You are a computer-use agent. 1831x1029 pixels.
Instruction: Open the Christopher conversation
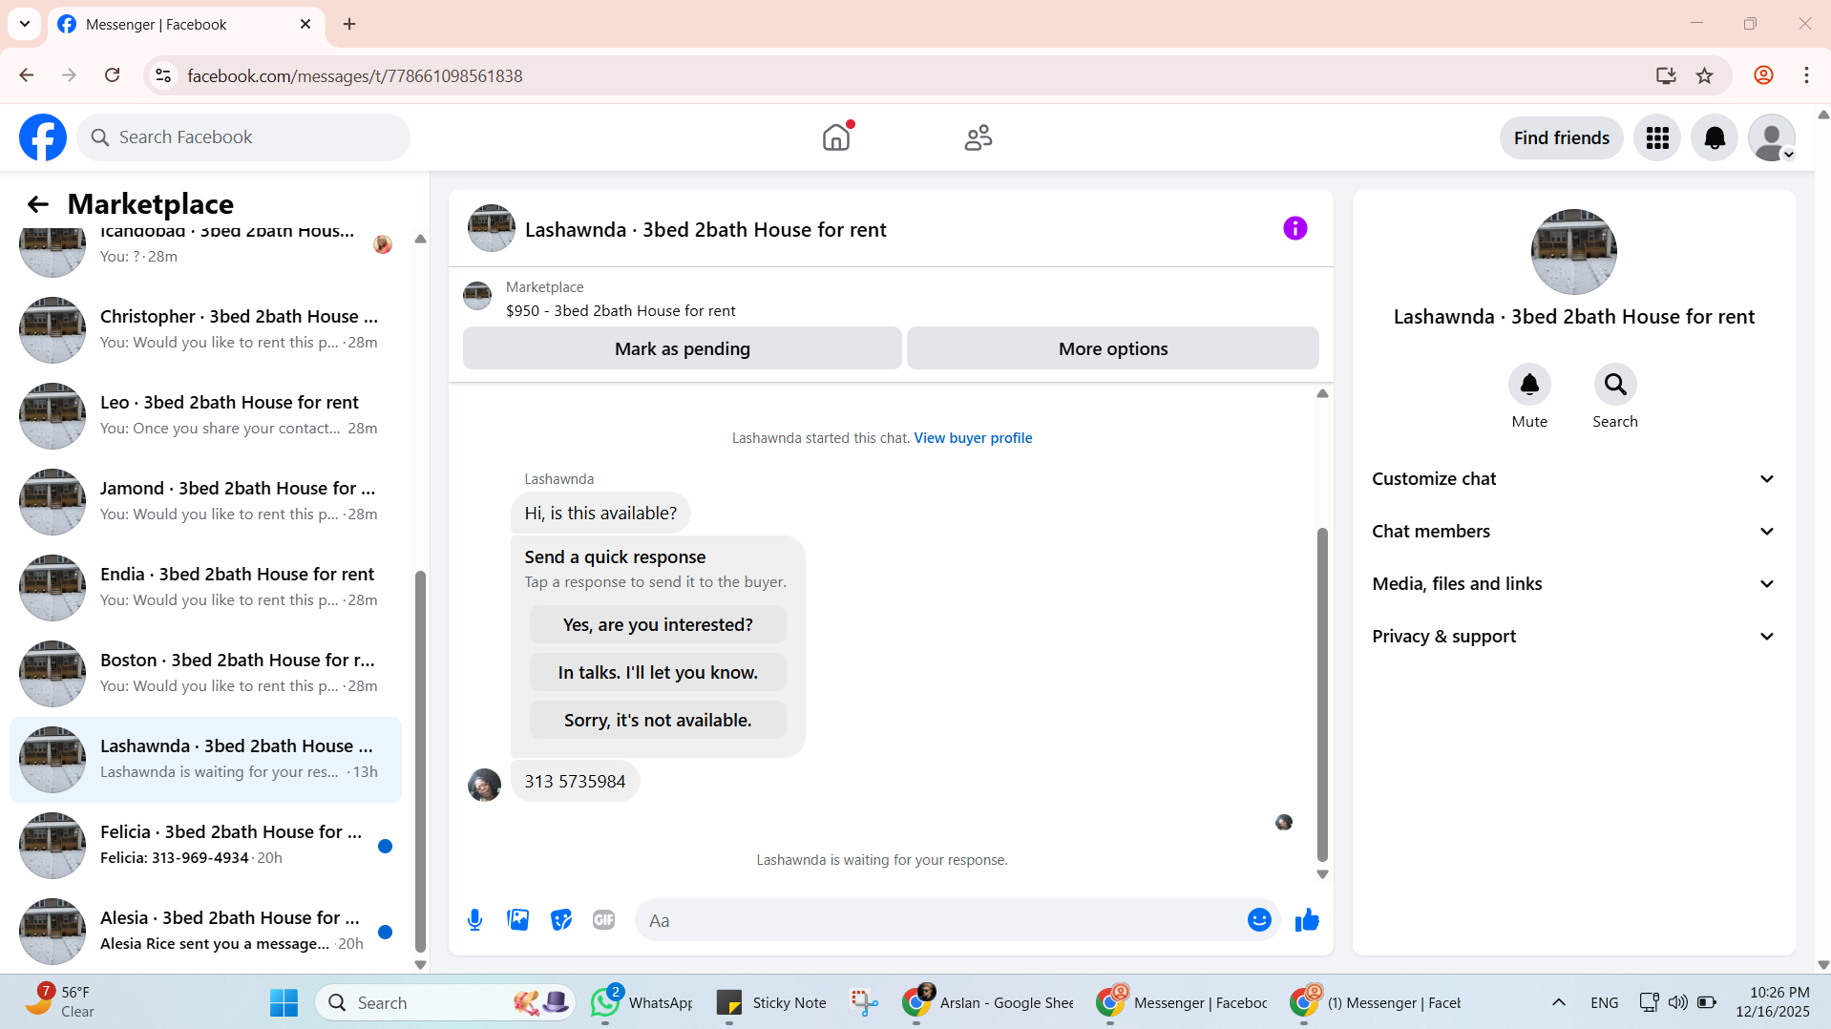(x=205, y=329)
